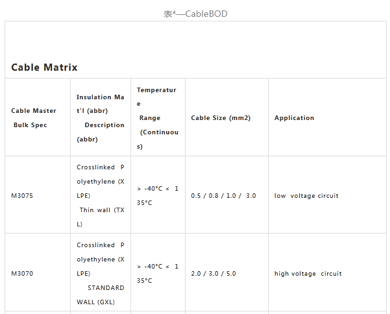Select the Cable Size (mm2) column header
The image size is (390, 314).
tap(221, 118)
